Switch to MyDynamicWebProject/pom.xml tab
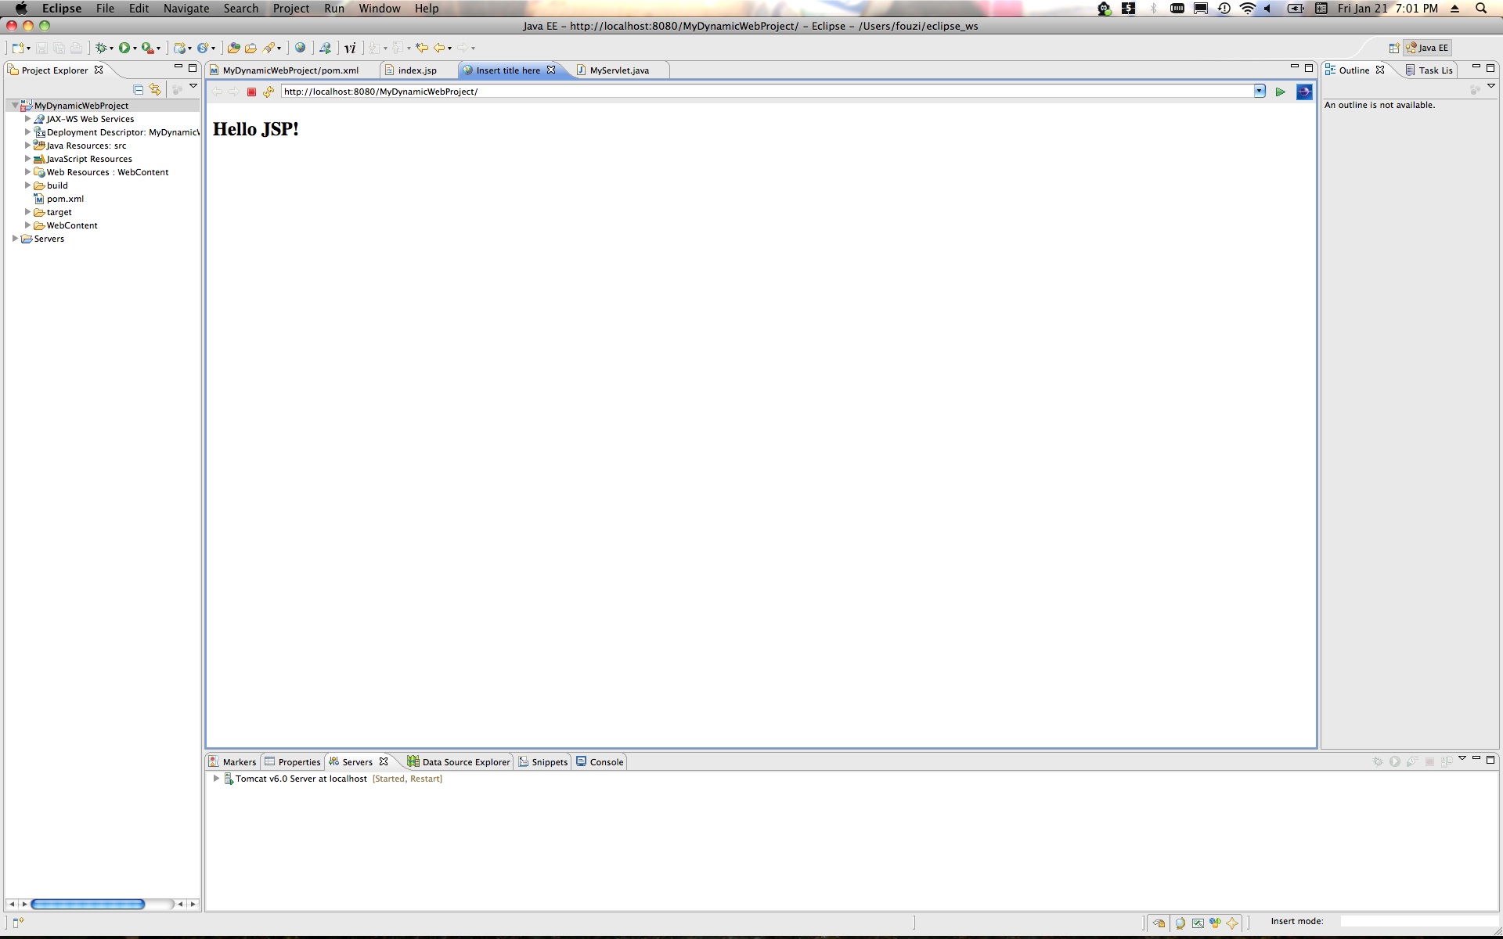This screenshot has height=939, width=1503. click(290, 70)
